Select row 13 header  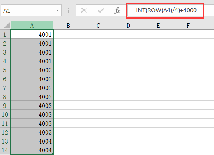point(5,141)
